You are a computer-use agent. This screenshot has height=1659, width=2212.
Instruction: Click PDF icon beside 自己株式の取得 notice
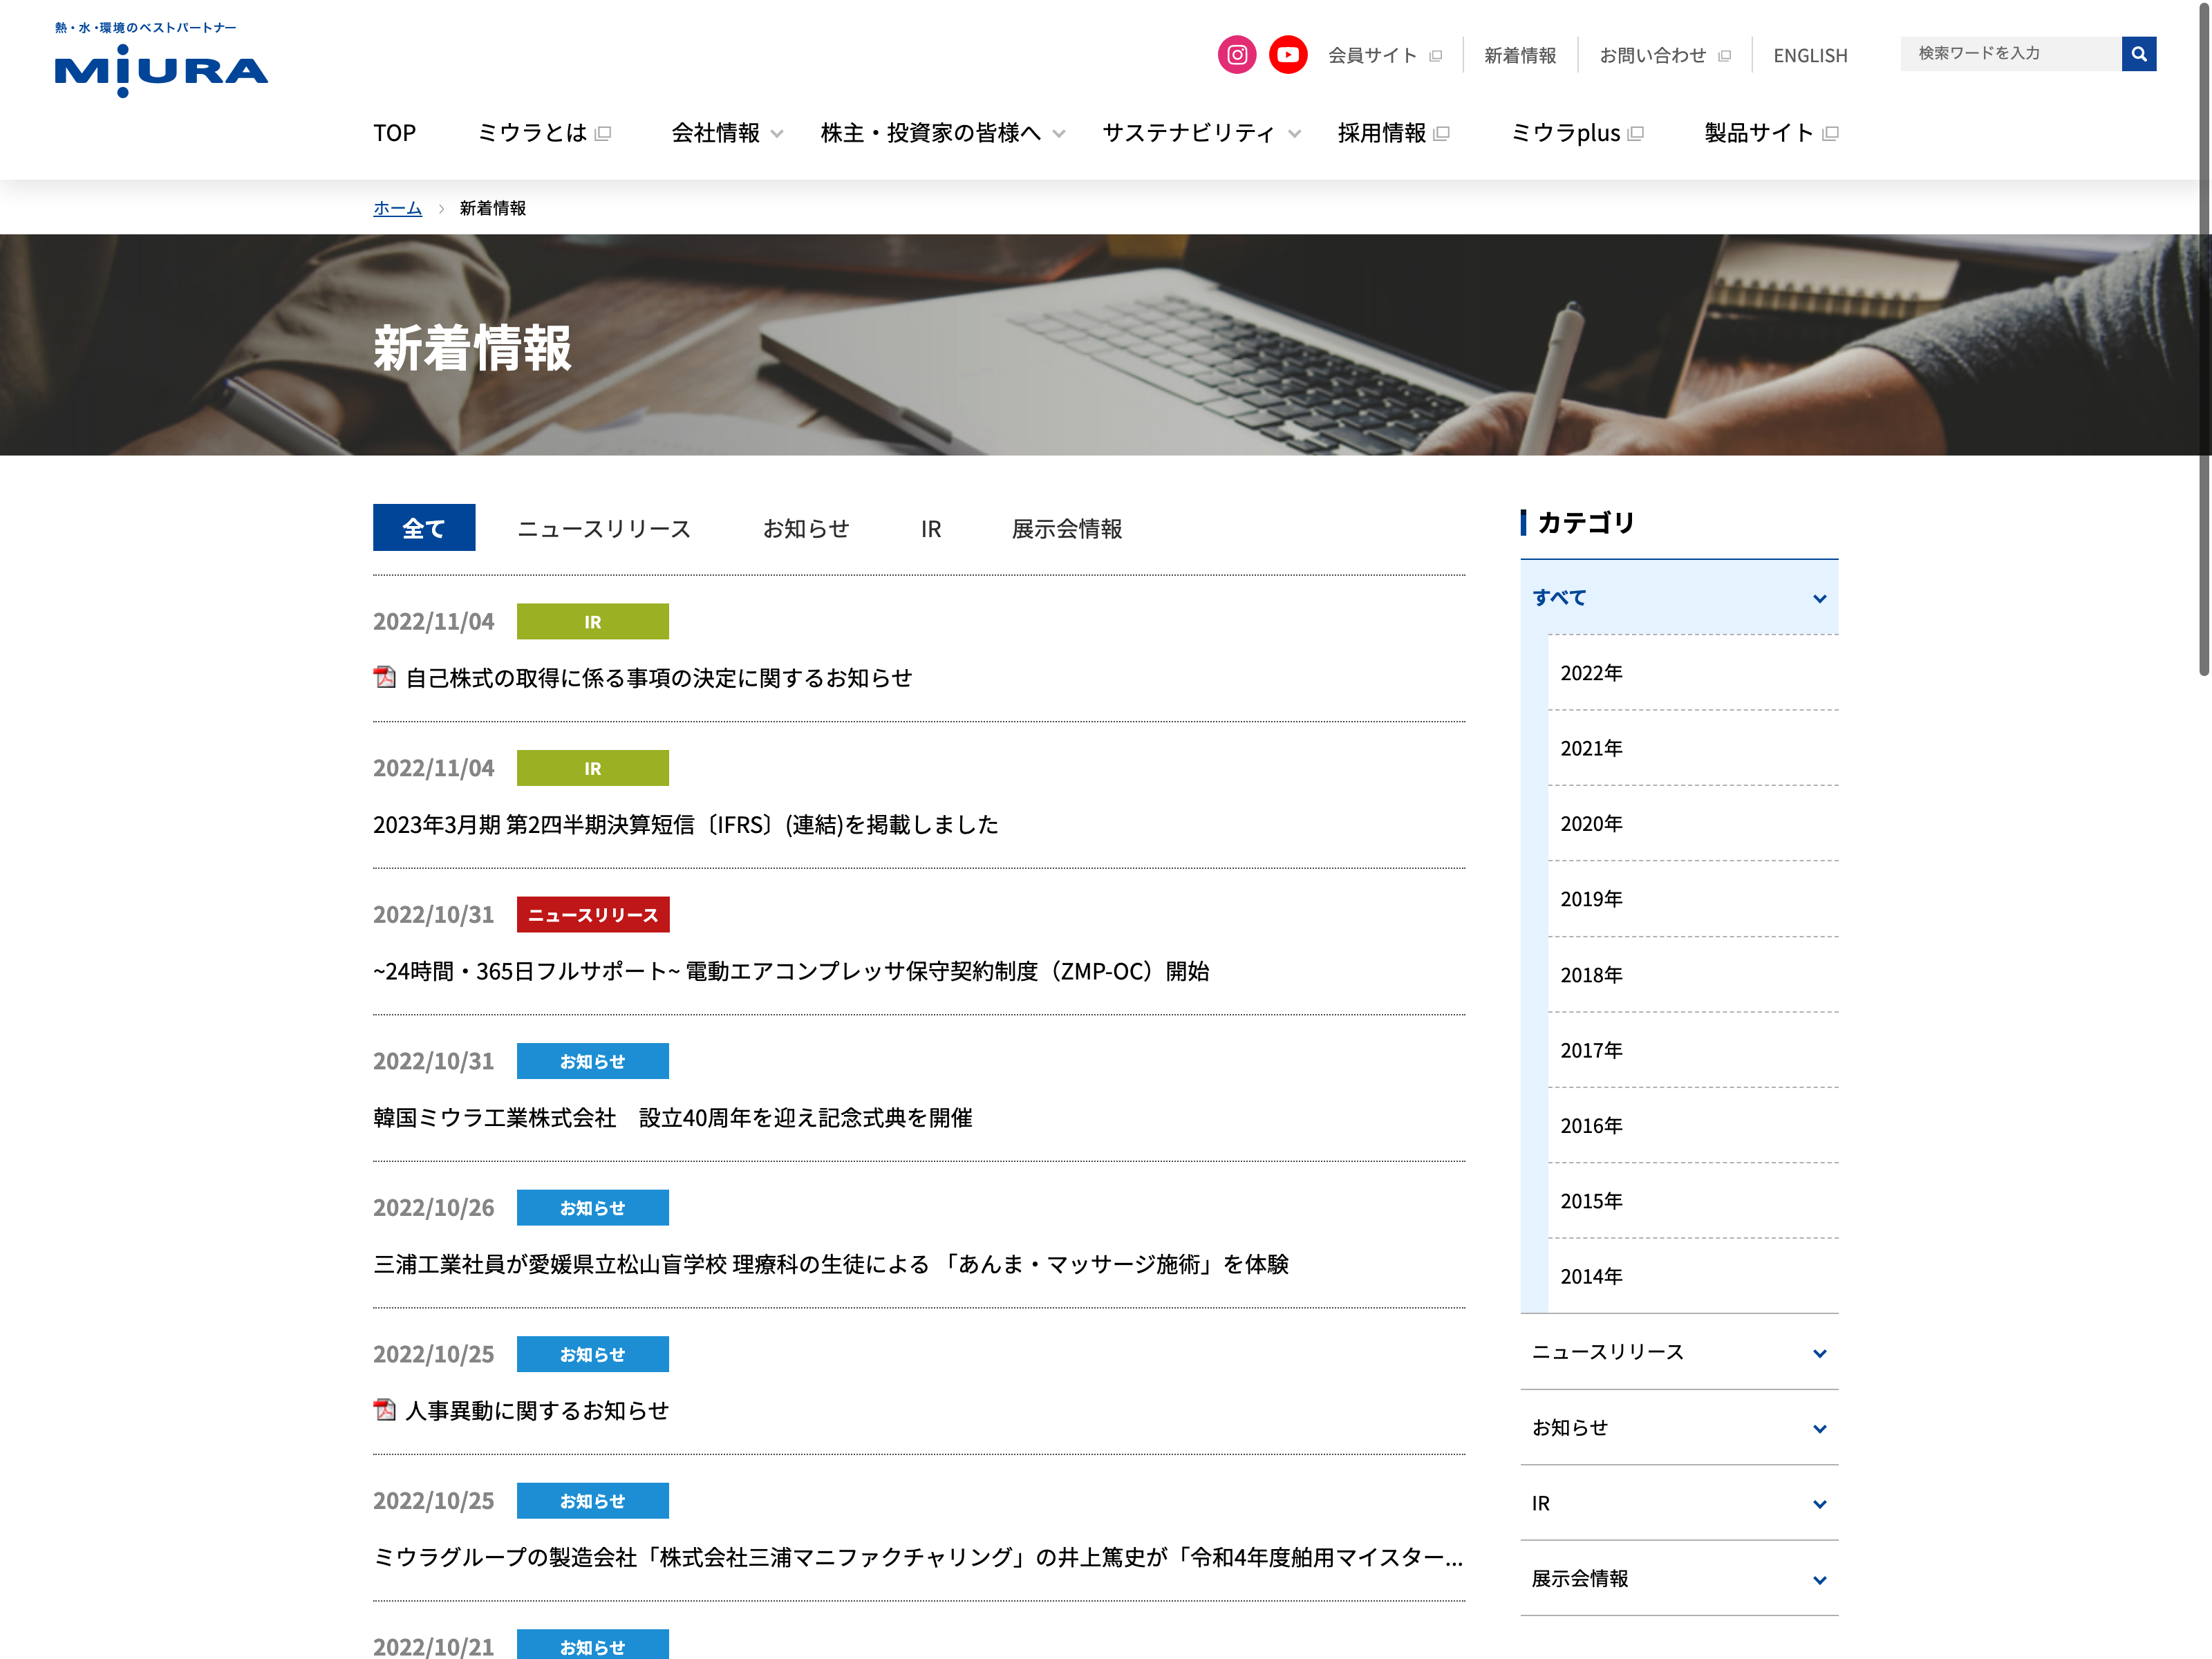[385, 678]
